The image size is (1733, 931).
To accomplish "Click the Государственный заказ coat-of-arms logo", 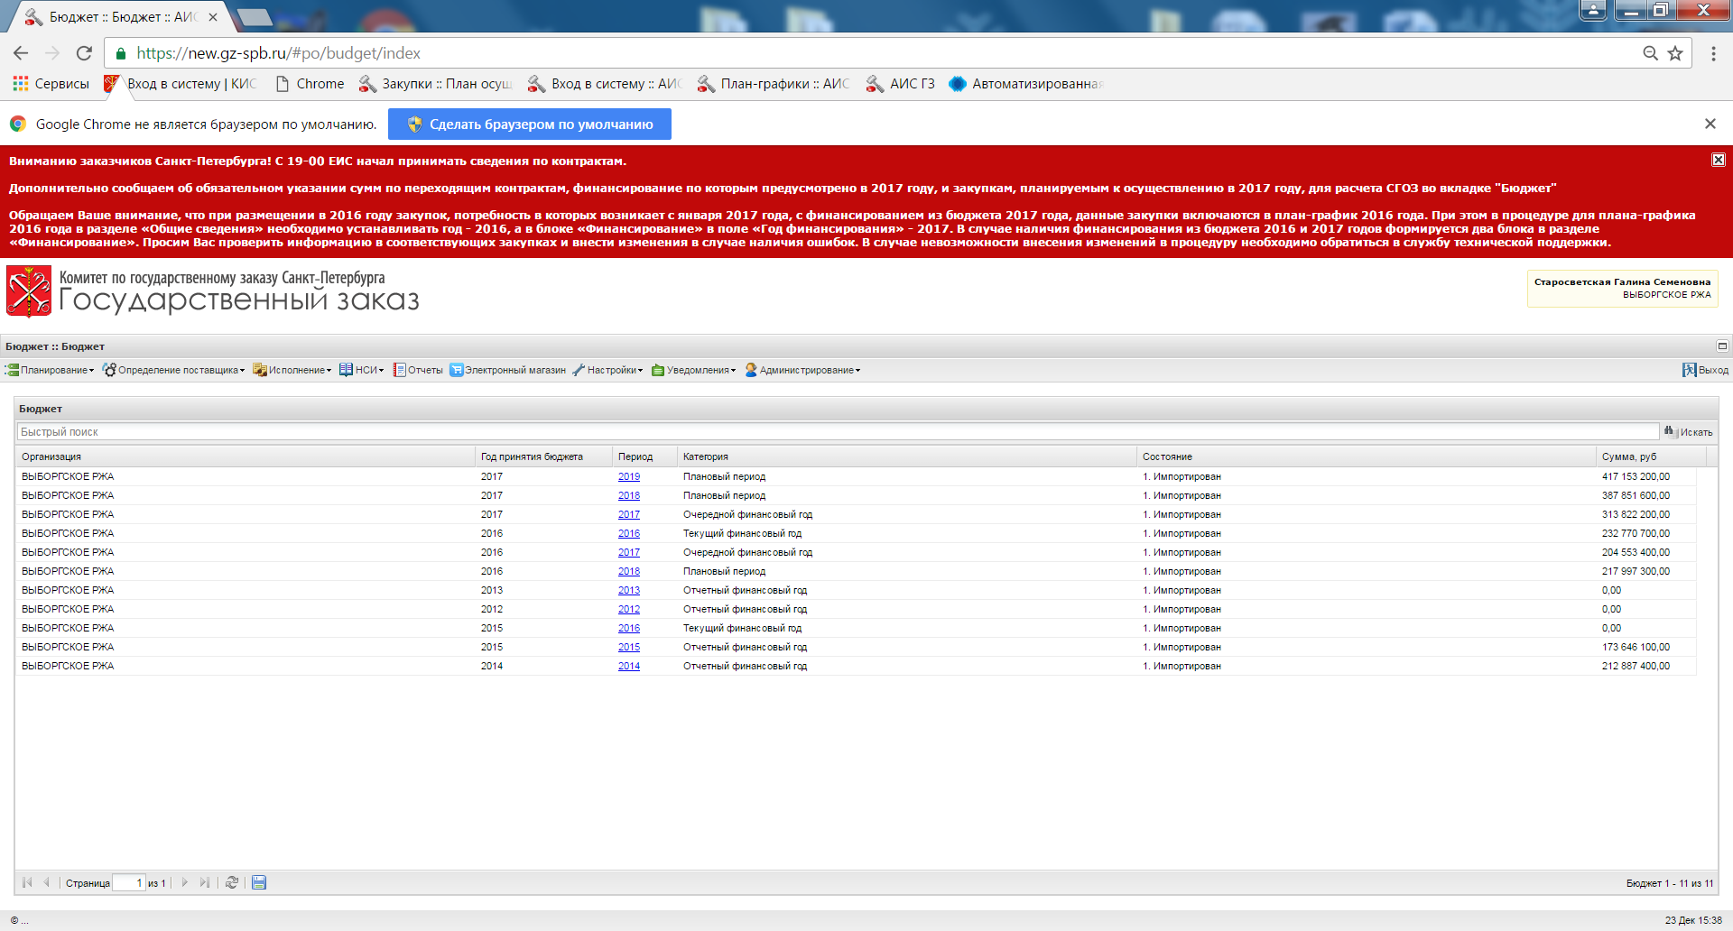I will 29,290.
